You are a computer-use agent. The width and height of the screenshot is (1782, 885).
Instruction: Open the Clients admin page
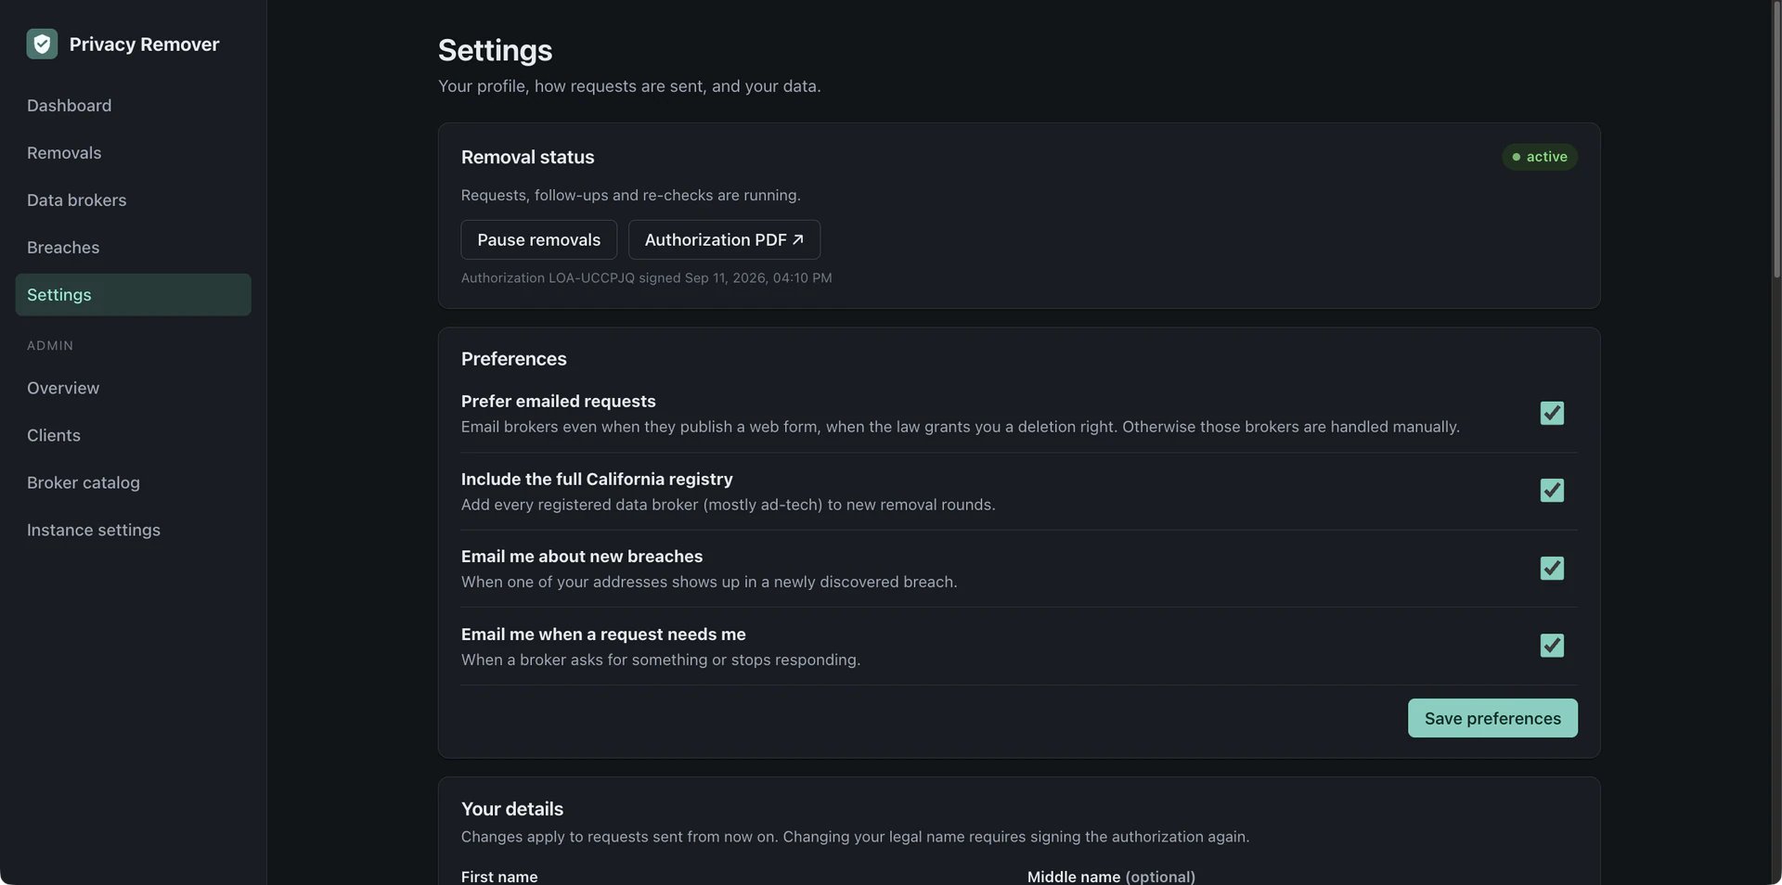(133, 436)
